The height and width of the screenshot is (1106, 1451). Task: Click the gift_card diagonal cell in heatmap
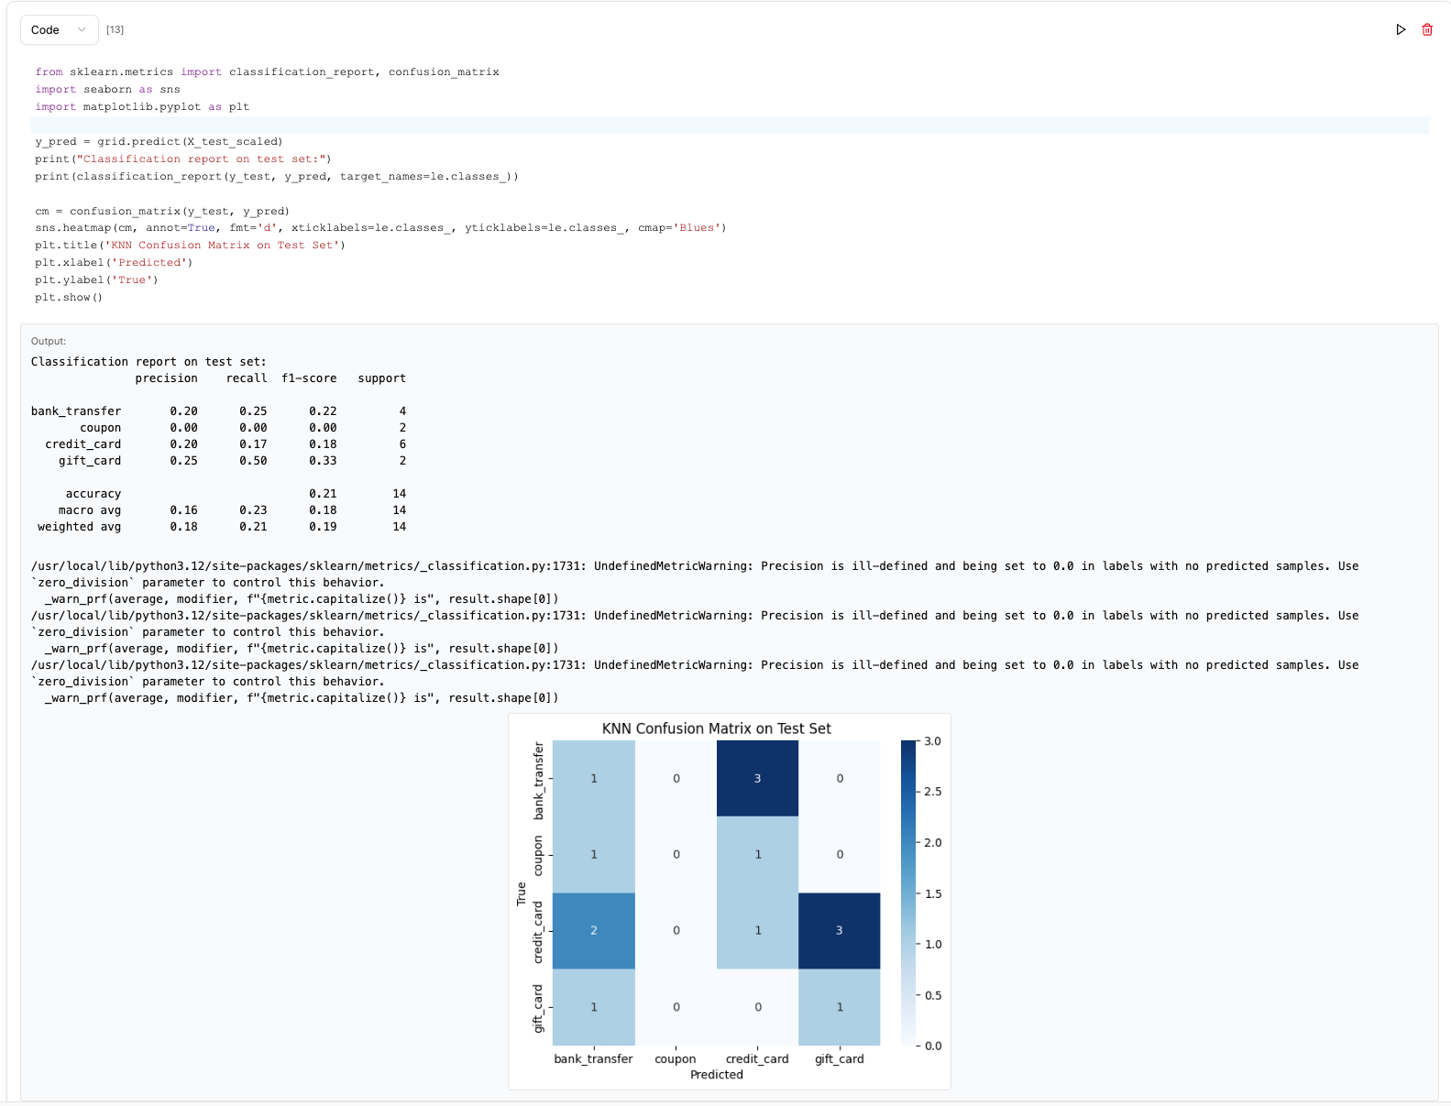839,1007
